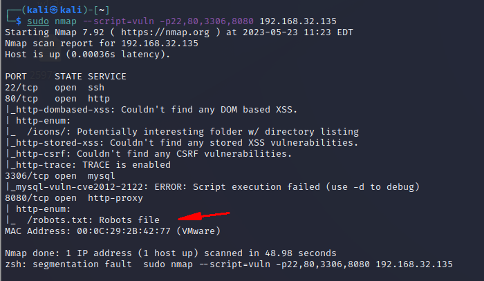Click the Nmap done summary line
484x281 pixels.
[x=170, y=253]
